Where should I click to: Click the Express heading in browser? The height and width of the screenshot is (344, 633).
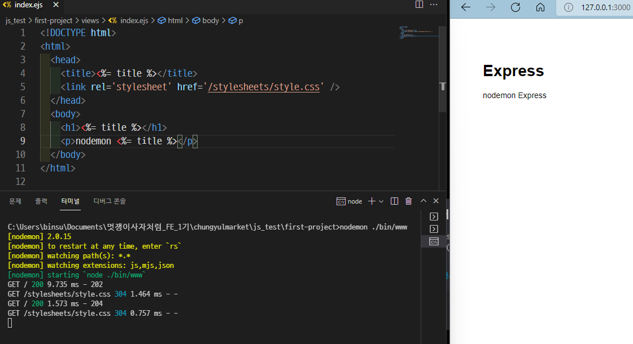[513, 71]
